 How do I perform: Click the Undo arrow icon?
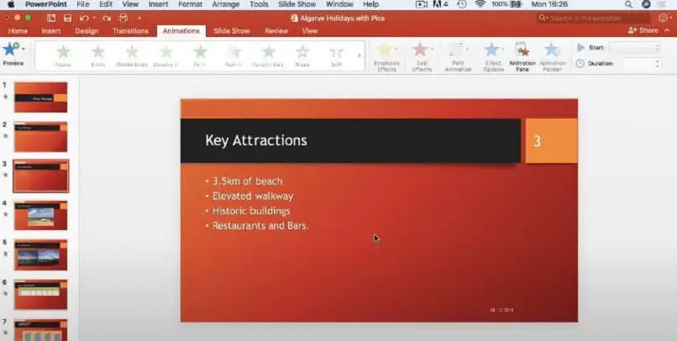pyautogui.click(x=84, y=18)
